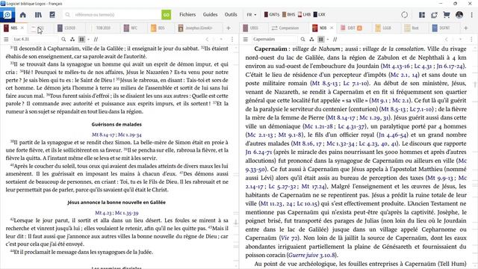Open NBS visual filters icon
The width and height of the screenshot is (478, 269).
point(72,40)
